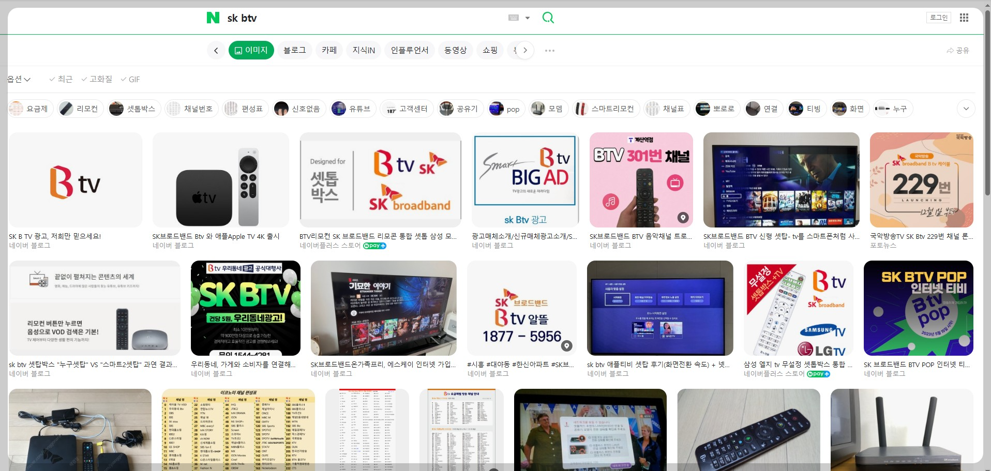Screen dimensions: 991x471
Task: Open the BTV 301번 채널 thumbnail
Action: pos(641,180)
